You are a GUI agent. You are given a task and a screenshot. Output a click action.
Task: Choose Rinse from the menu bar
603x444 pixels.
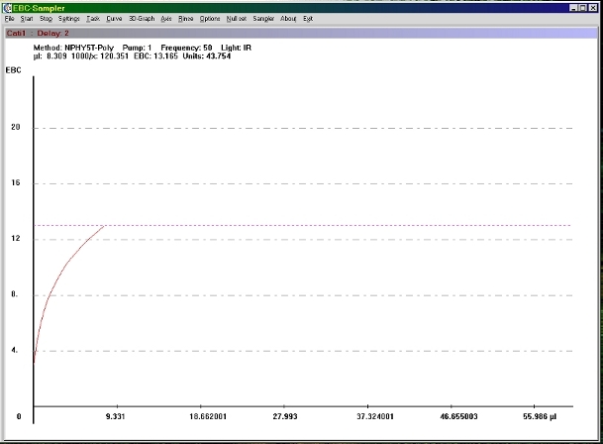(x=186, y=19)
